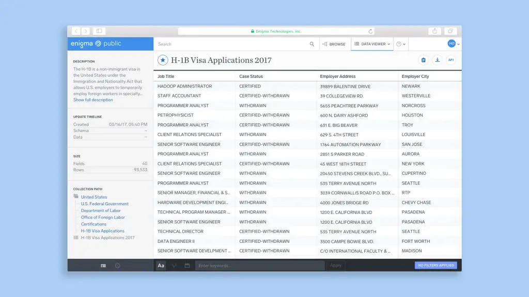Click the search magnifier icon
The width and height of the screenshot is (529, 297).
312,44
